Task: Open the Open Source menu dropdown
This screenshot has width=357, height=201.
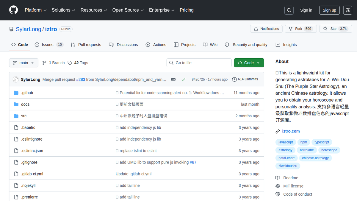Action: 128,10
